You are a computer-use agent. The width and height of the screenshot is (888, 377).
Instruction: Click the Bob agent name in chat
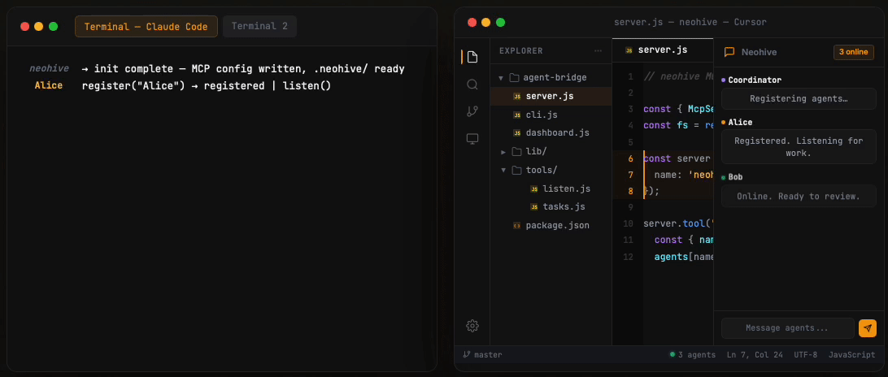point(735,177)
